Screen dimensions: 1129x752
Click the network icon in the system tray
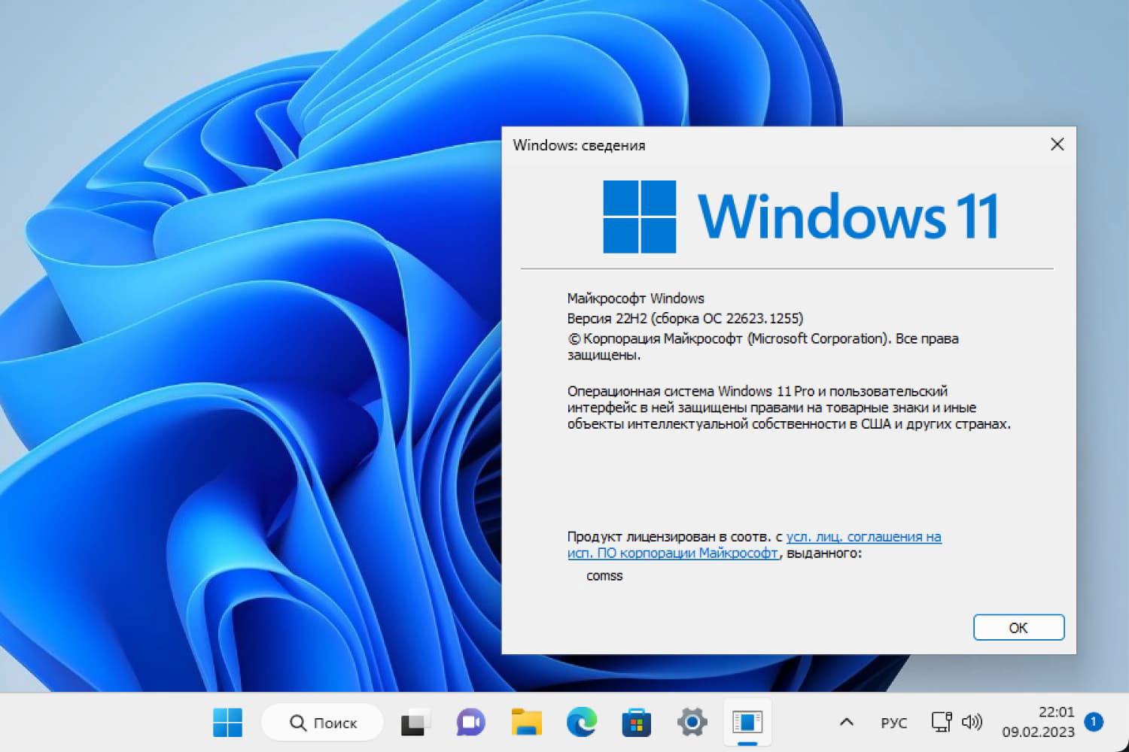[x=942, y=722]
